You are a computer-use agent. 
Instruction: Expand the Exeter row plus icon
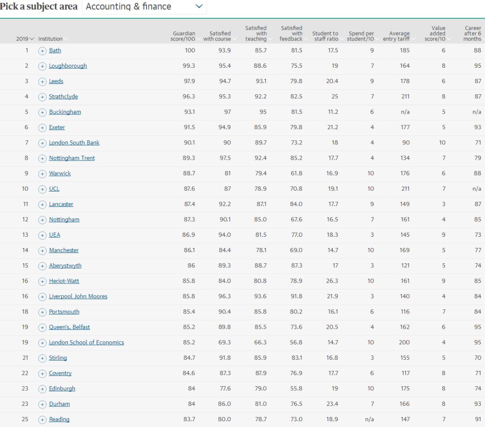(x=42, y=127)
